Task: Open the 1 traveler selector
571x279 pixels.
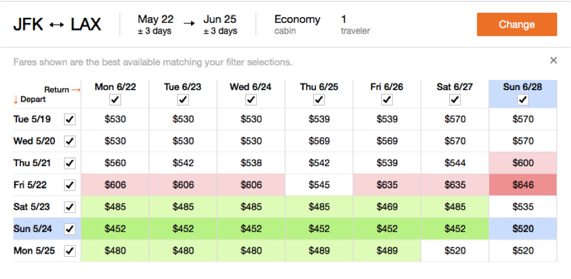Action: point(355,25)
